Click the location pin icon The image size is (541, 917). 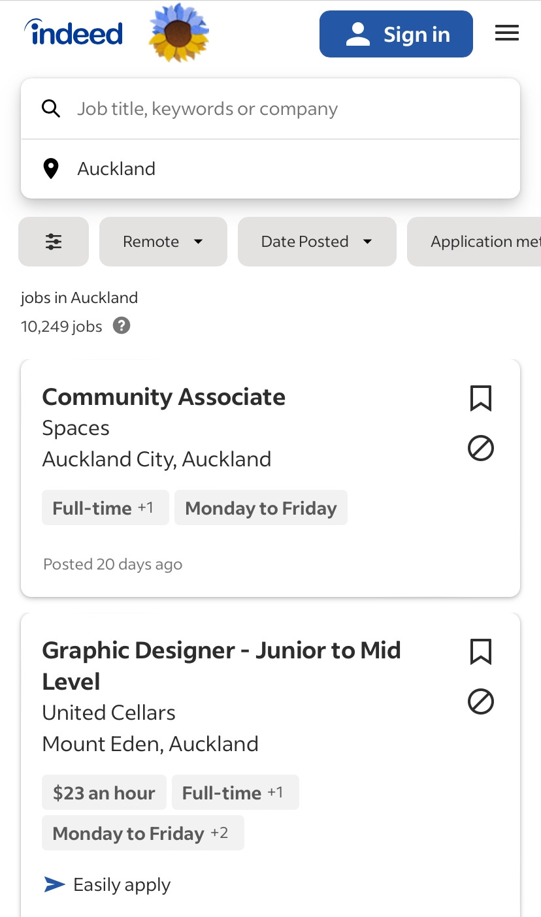[51, 169]
